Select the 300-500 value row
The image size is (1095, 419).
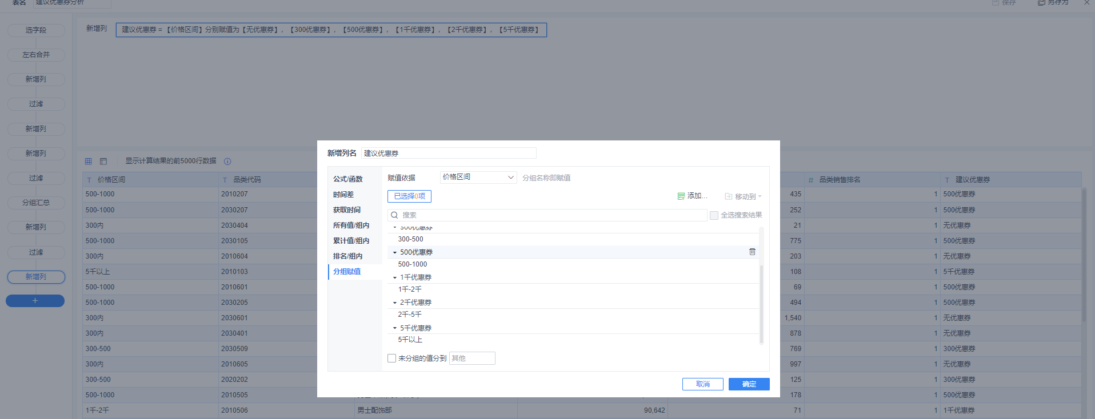coord(573,239)
